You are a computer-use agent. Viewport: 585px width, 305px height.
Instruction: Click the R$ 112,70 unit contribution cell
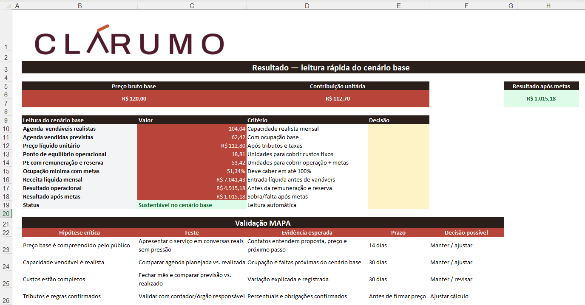point(338,99)
